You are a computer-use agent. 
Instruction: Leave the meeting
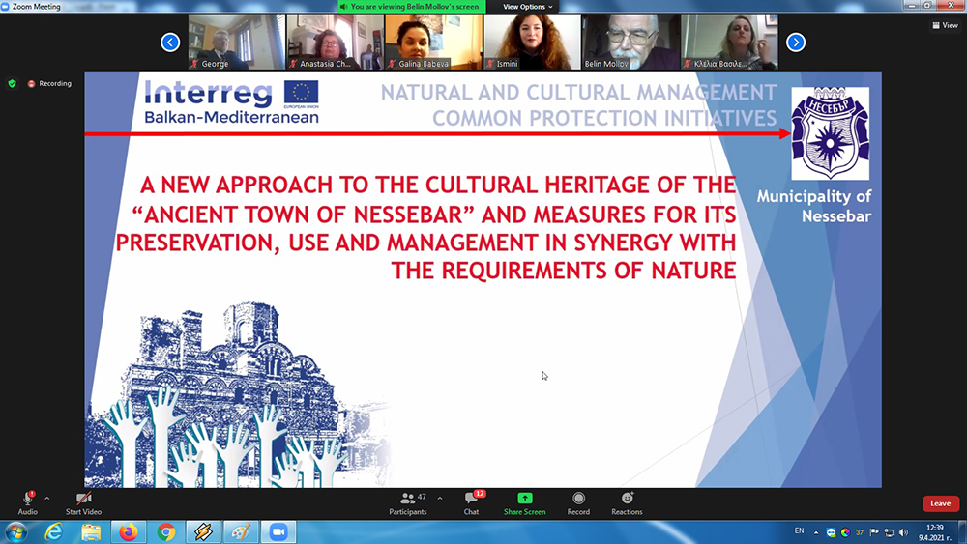pos(941,503)
